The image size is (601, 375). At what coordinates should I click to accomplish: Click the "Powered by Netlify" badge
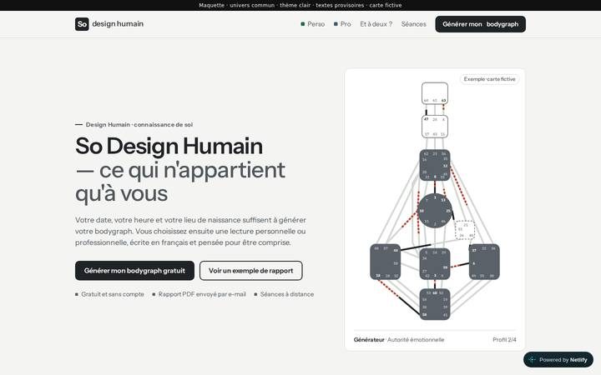tap(558, 360)
